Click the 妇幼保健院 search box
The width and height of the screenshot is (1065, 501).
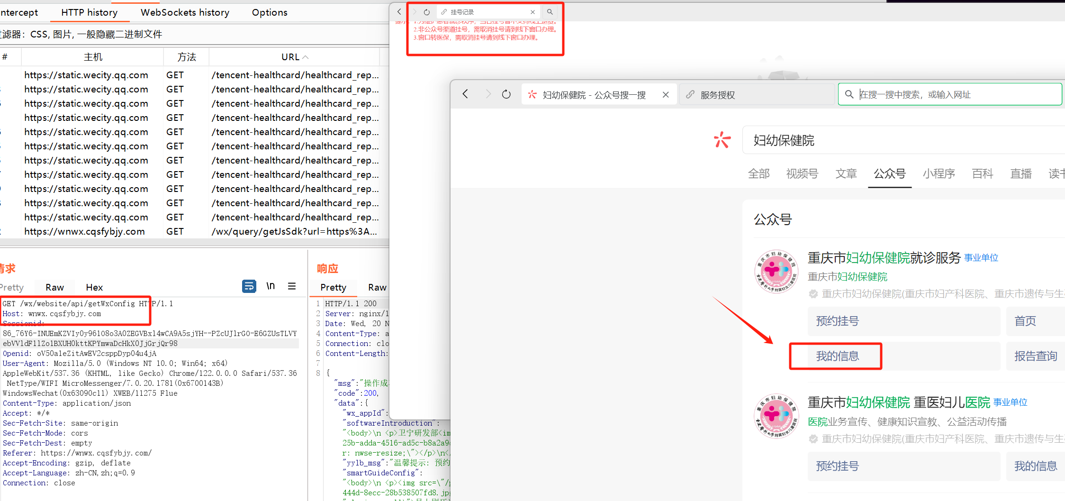pos(903,140)
